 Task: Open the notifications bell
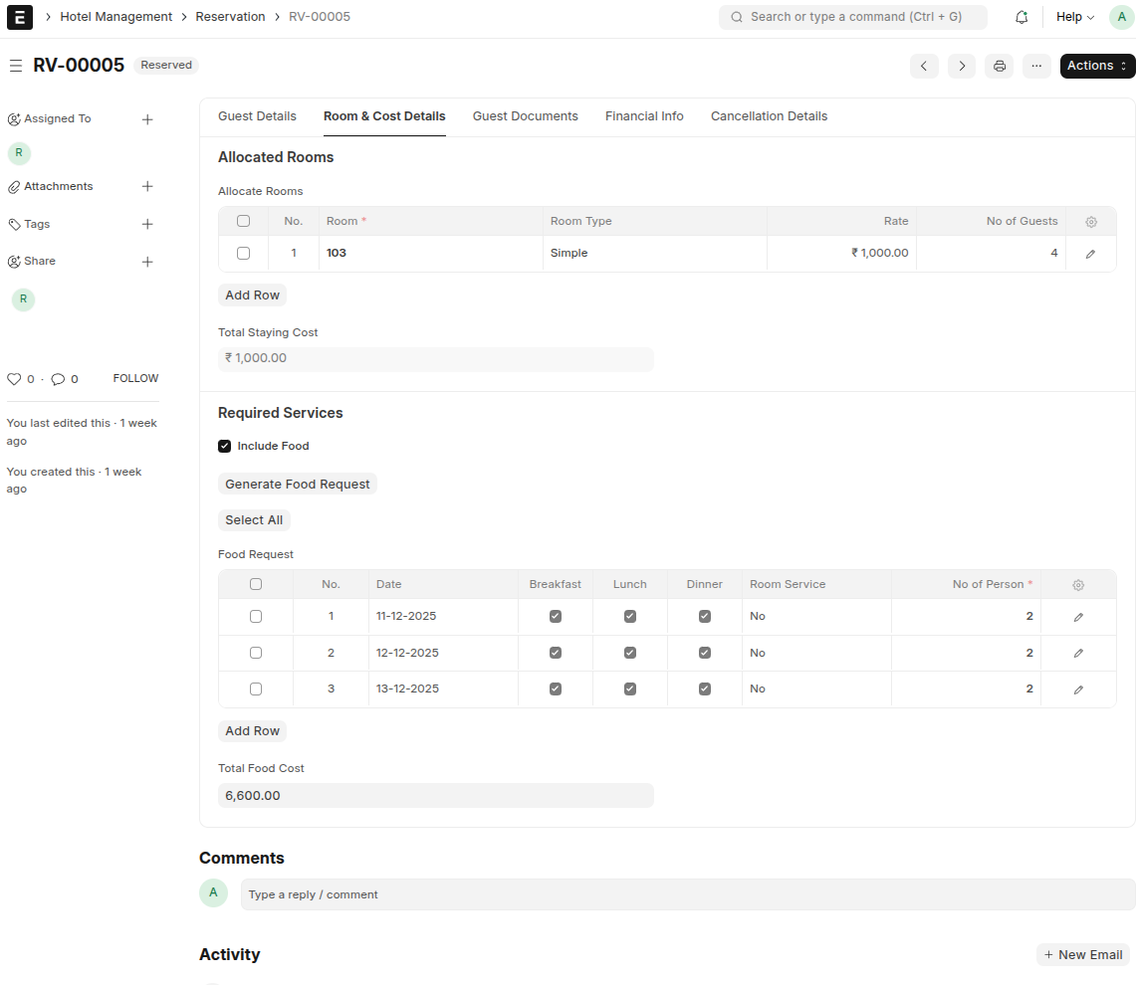[x=1022, y=16]
